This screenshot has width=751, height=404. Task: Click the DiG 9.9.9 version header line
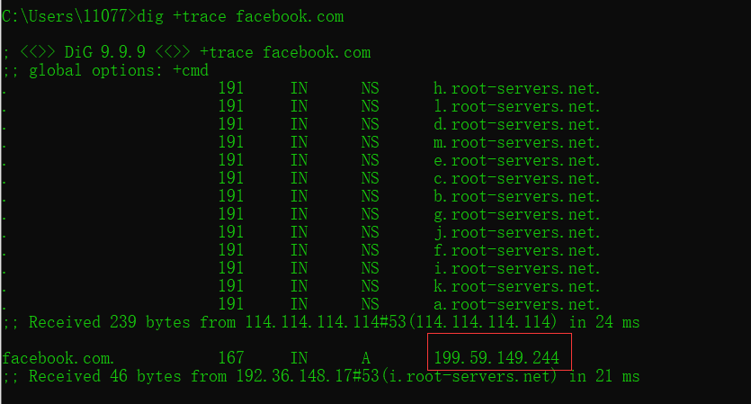pyautogui.click(x=189, y=52)
